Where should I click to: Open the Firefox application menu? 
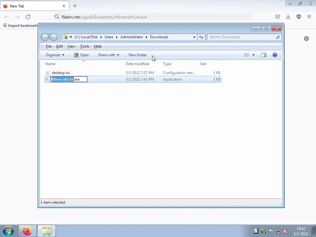coord(309,17)
